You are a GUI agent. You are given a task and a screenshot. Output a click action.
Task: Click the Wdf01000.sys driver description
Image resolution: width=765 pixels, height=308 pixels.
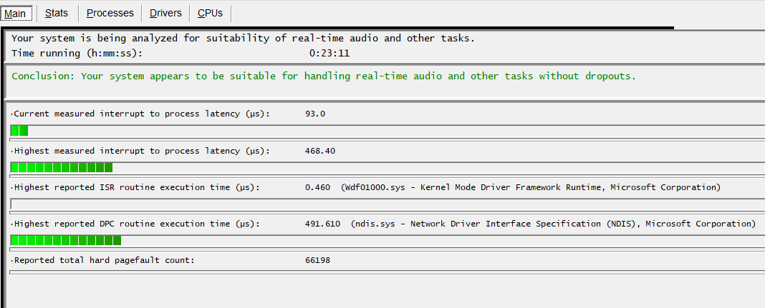(530, 187)
